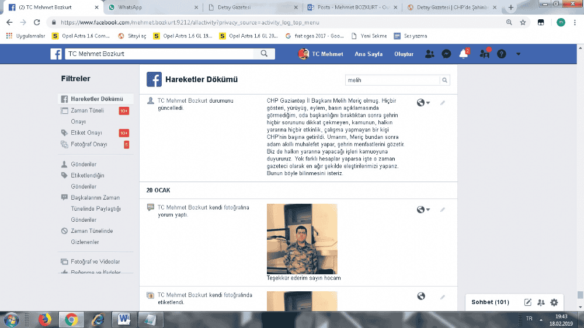Screen dimensions: 584x328
Task: Click the 'melih' activity search field
Action: pos(391,80)
